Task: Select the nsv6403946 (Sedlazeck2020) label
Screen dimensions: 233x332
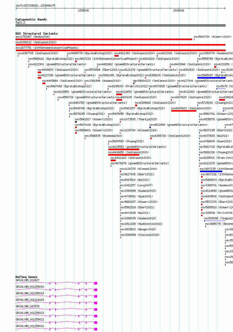Action: coord(190,64)
